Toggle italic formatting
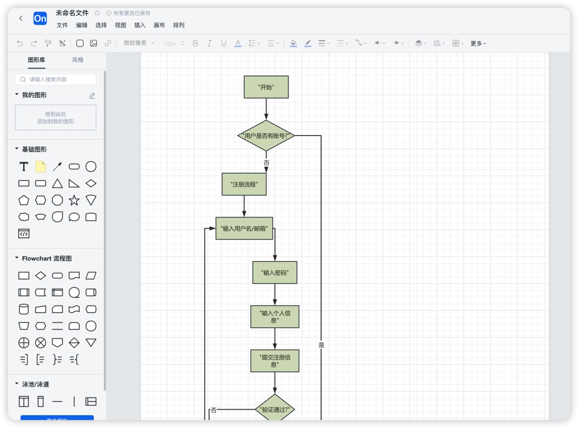 pyautogui.click(x=209, y=43)
